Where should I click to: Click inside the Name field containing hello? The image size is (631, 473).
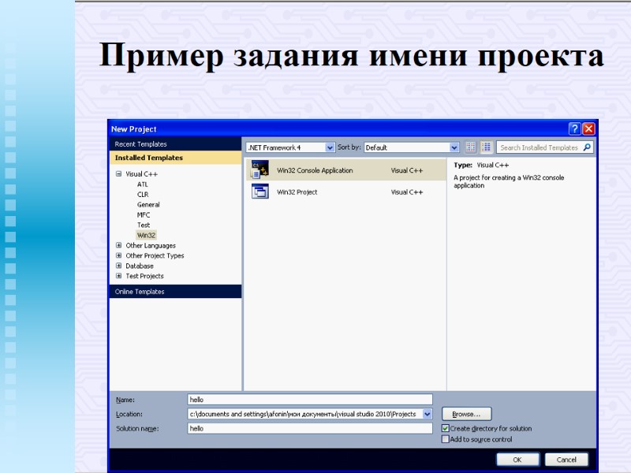coord(308,399)
